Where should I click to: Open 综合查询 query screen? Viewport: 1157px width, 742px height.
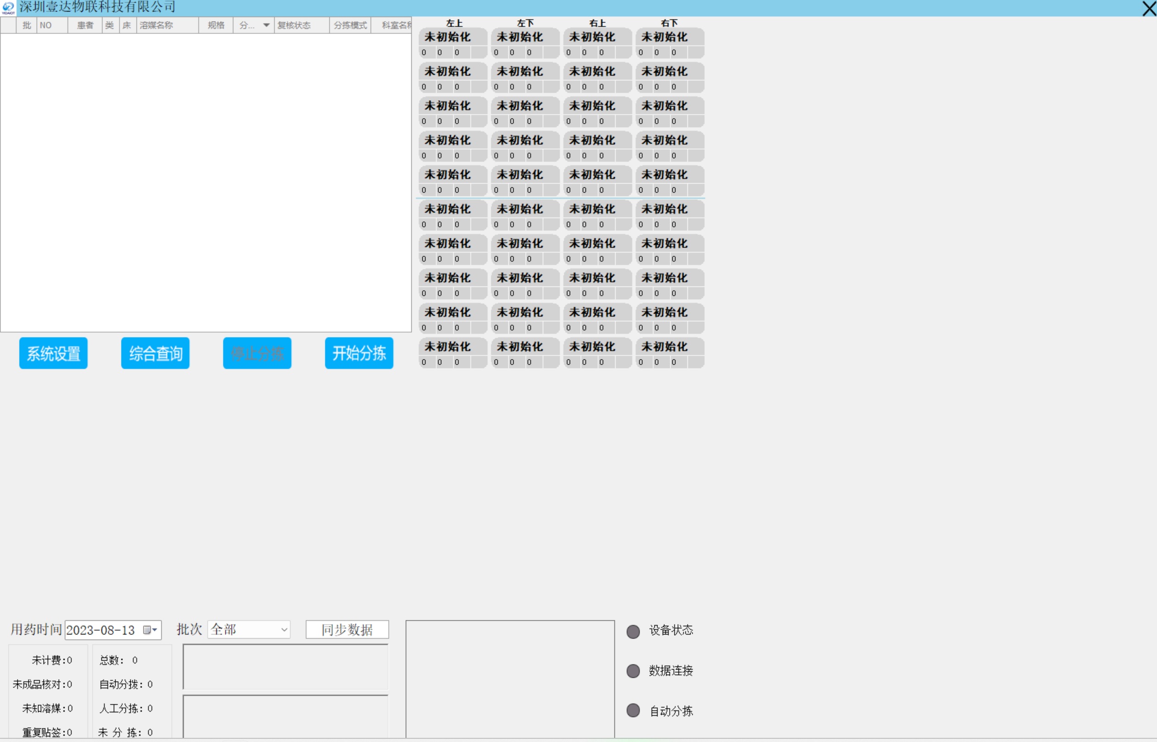155,354
